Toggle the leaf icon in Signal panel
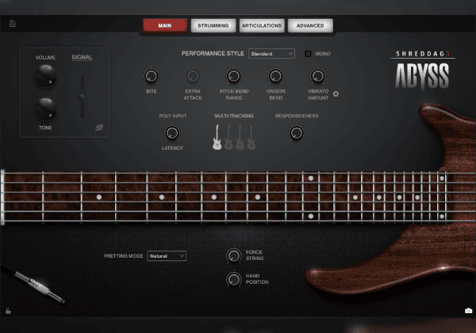 tap(99, 126)
